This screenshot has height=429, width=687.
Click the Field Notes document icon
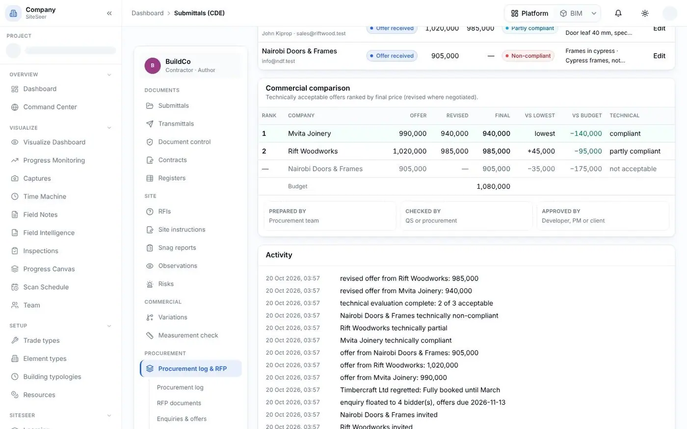[15, 215]
